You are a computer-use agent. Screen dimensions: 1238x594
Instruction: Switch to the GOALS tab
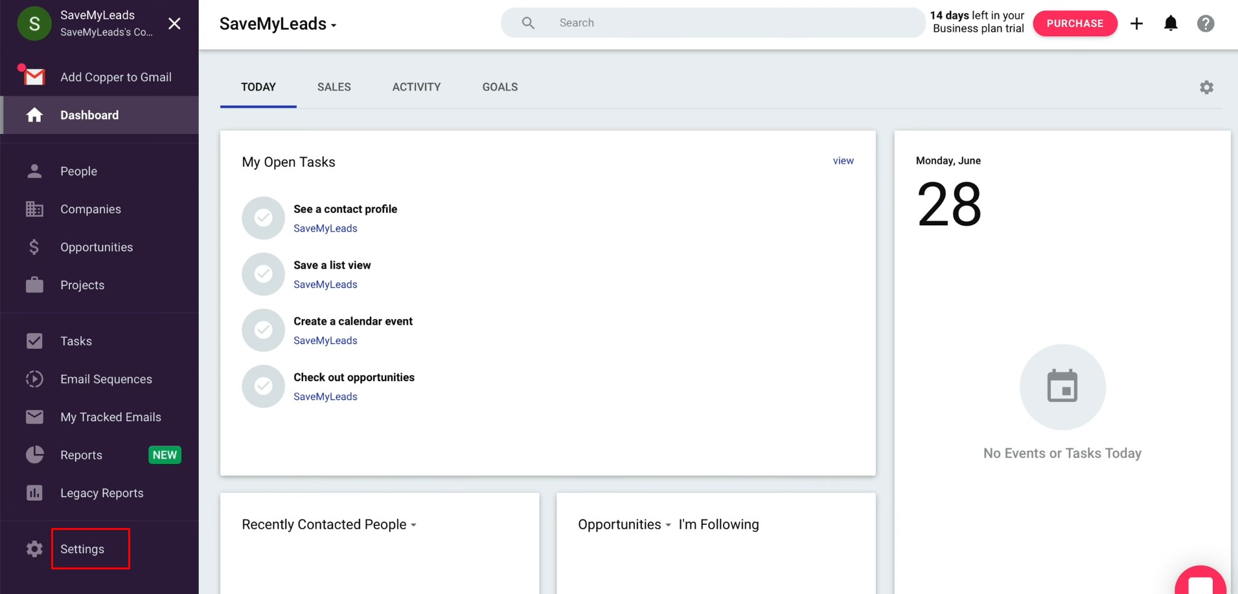500,87
